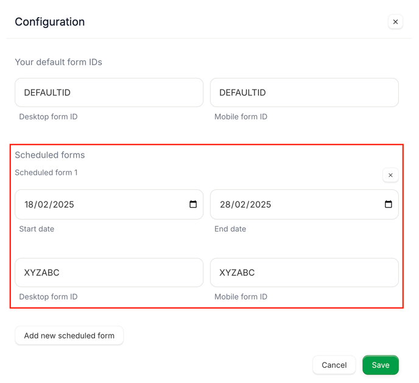
Task: Select the day segment 18 in Start date
Action: click(29, 205)
